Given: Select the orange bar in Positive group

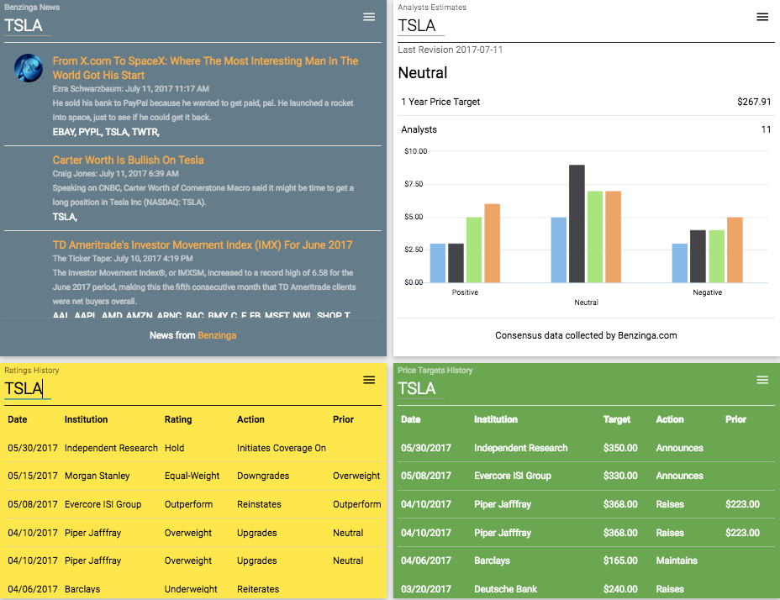Looking at the screenshot, I should pyautogui.click(x=492, y=244).
